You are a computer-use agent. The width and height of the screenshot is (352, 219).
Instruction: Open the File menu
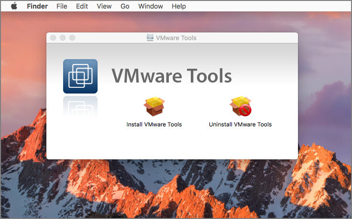coord(62,6)
